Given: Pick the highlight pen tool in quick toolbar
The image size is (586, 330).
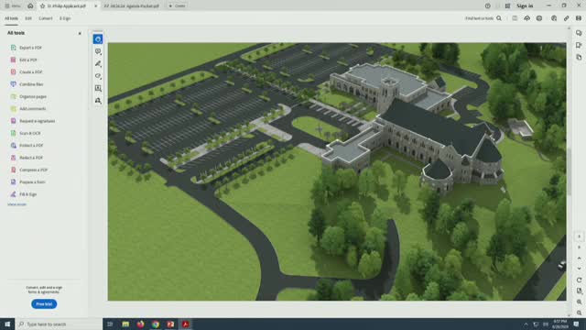Looking at the screenshot, I should (x=98, y=63).
